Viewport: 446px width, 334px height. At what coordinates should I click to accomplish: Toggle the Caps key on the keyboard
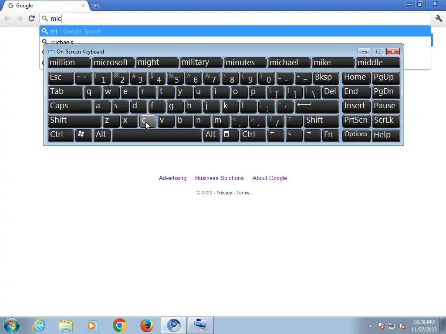70,107
